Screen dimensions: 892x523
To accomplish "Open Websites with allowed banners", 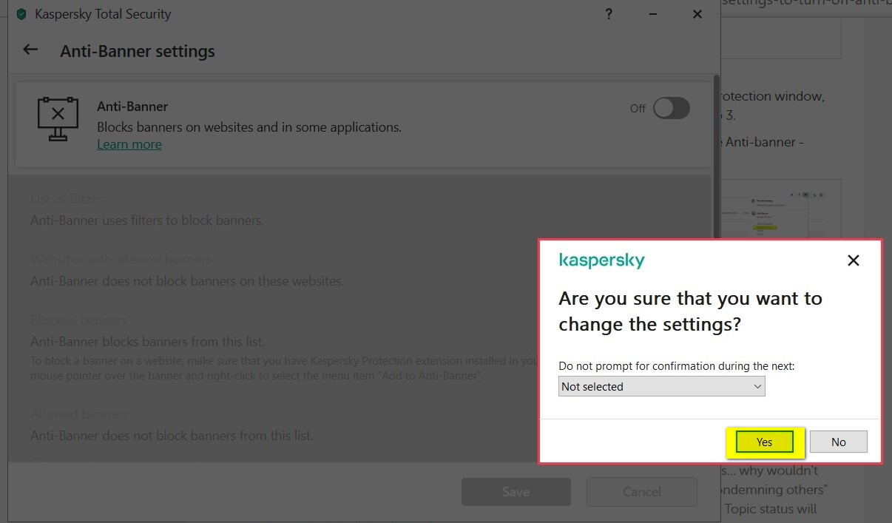I will pyautogui.click(x=121, y=260).
